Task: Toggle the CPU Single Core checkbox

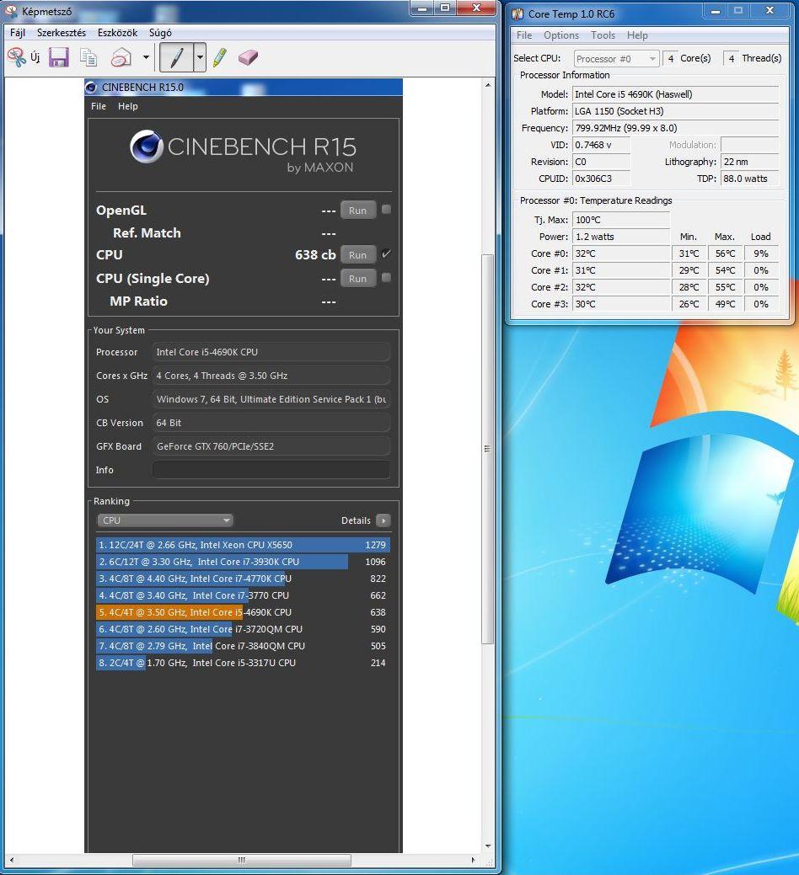Action: click(386, 277)
